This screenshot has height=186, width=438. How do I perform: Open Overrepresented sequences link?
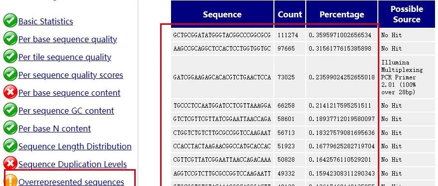[x=71, y=182]
